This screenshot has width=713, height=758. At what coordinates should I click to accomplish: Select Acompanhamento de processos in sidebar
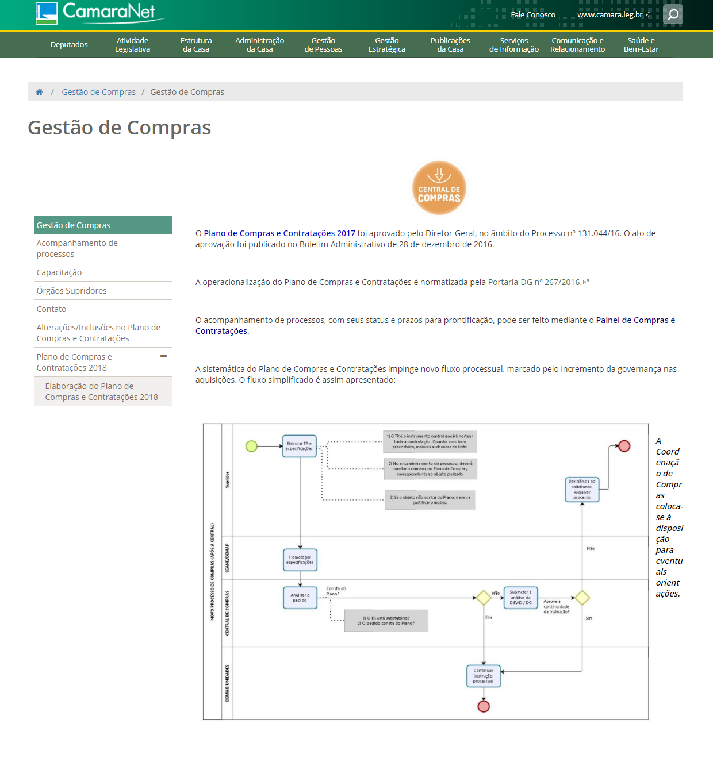[77, 248]
